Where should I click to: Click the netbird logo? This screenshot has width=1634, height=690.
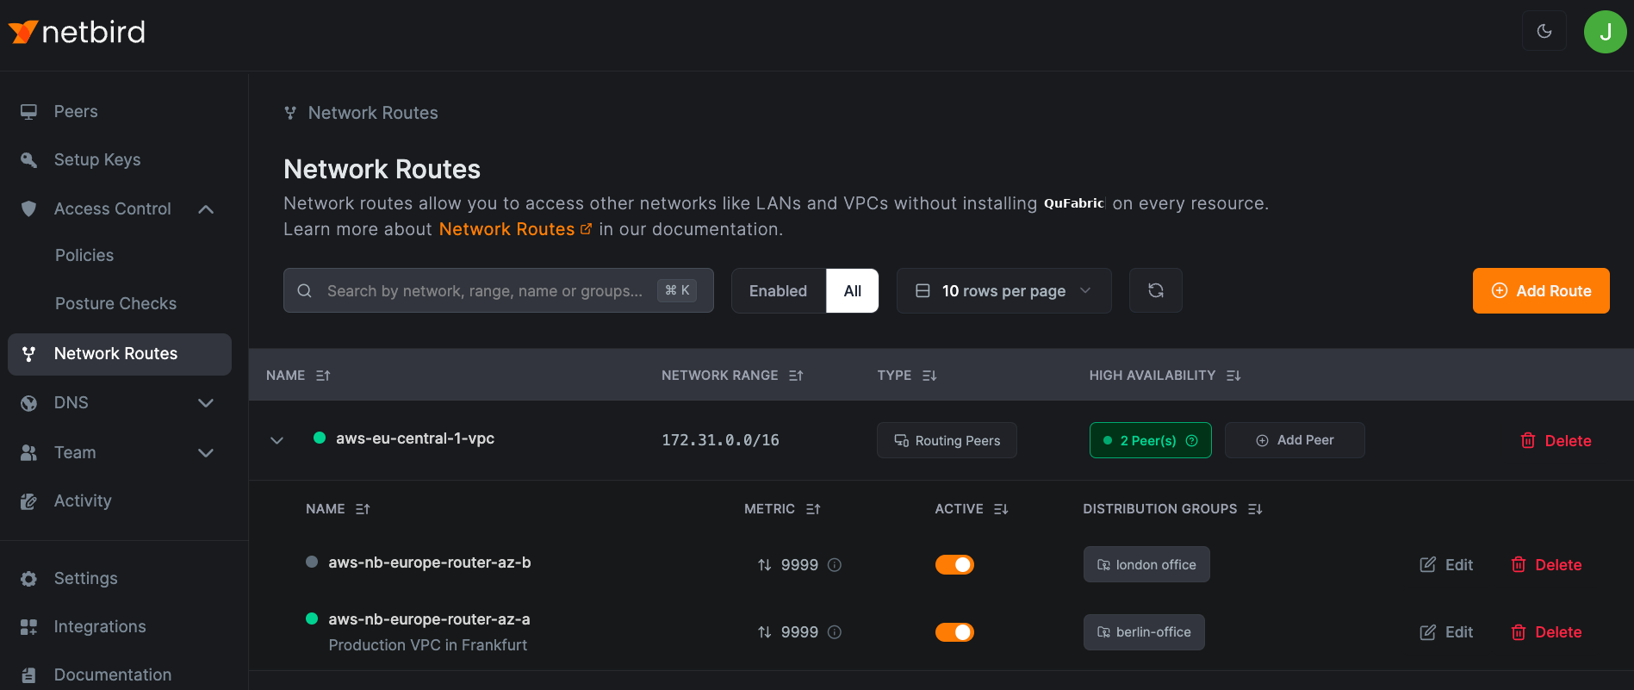coord(78,32)
